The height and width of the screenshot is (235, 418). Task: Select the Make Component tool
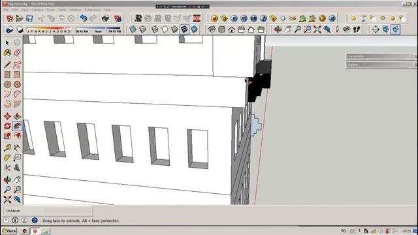pyautogui.click(x=17, y=42)
